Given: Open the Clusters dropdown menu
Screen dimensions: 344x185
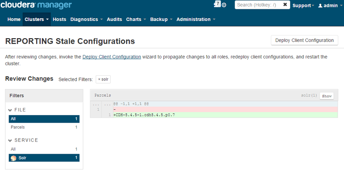Looking at the screenshot, I should (x=37, y=19).
